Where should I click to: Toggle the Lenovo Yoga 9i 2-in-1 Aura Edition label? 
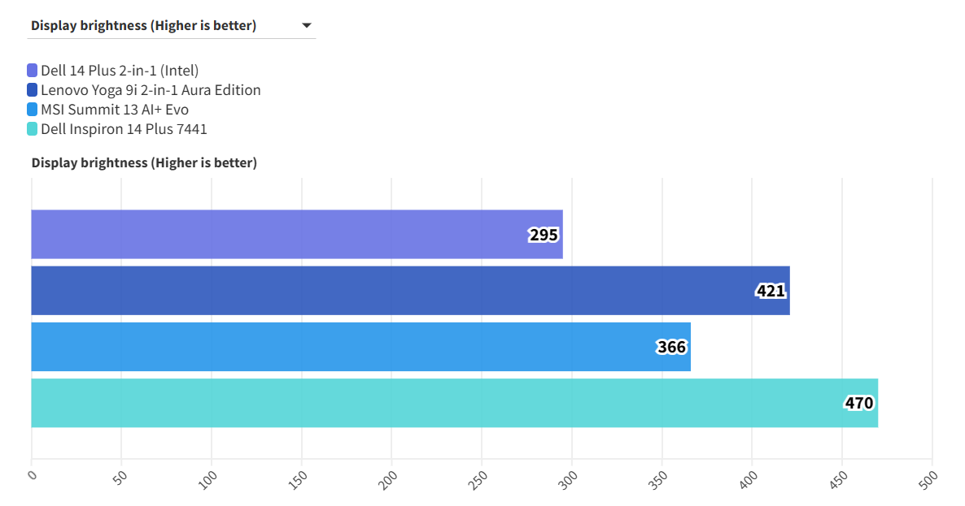tap(151, 90)
